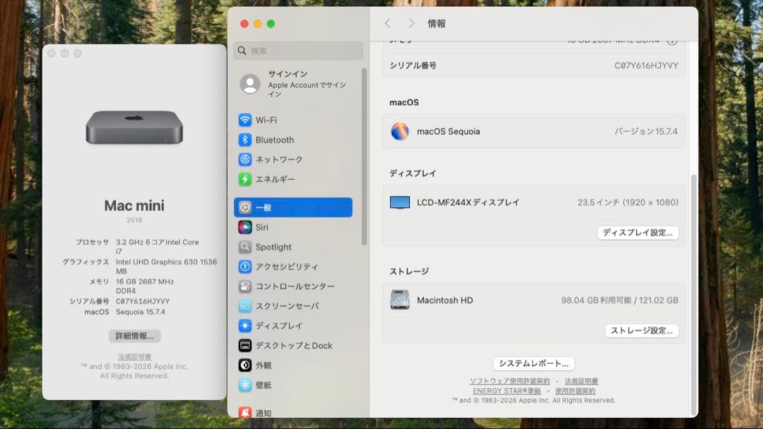Select Wi-Fi label in sidebar
Viewport: 763px width, 429px height.
tap(266, 120)
